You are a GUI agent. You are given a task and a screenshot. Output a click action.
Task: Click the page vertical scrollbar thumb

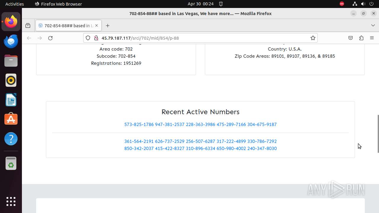(378, 134)
